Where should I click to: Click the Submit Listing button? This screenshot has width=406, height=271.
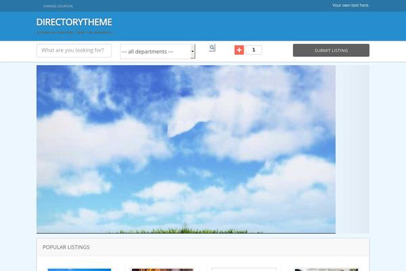pos(331,50)
